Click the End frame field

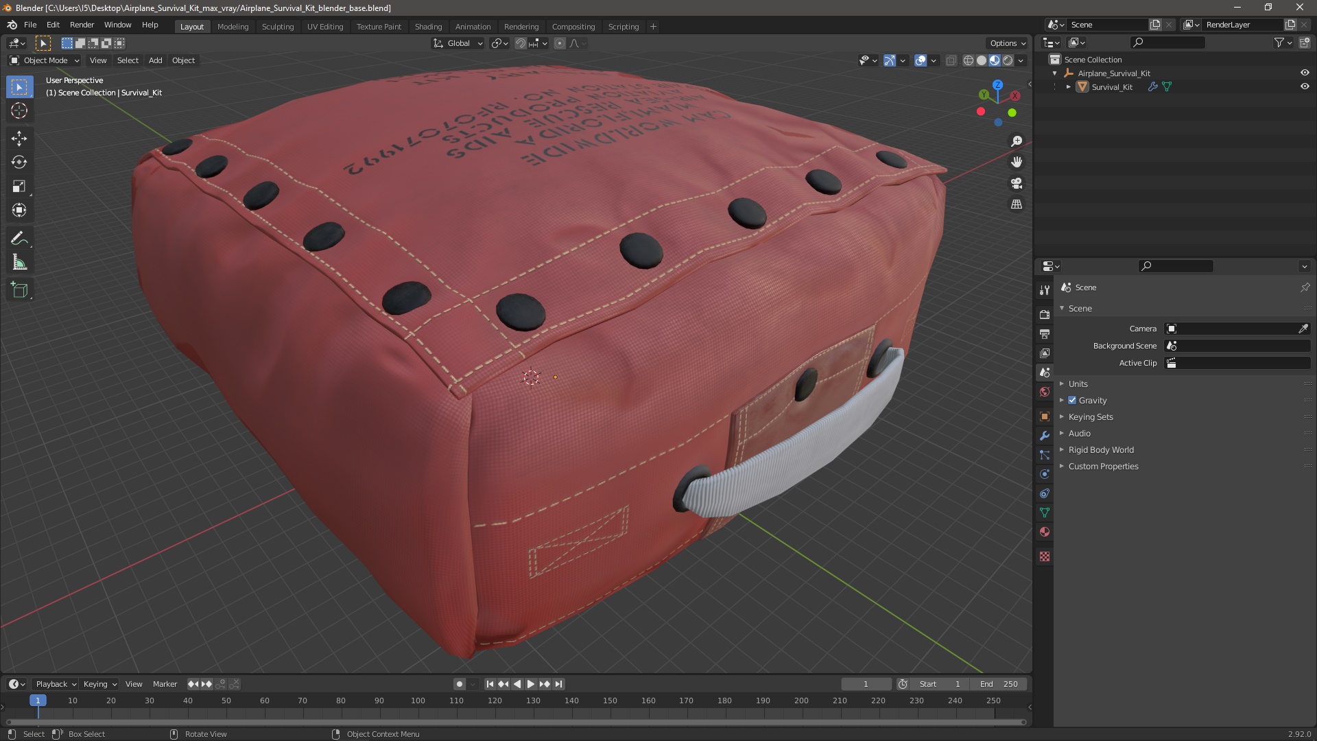[999, 684]
